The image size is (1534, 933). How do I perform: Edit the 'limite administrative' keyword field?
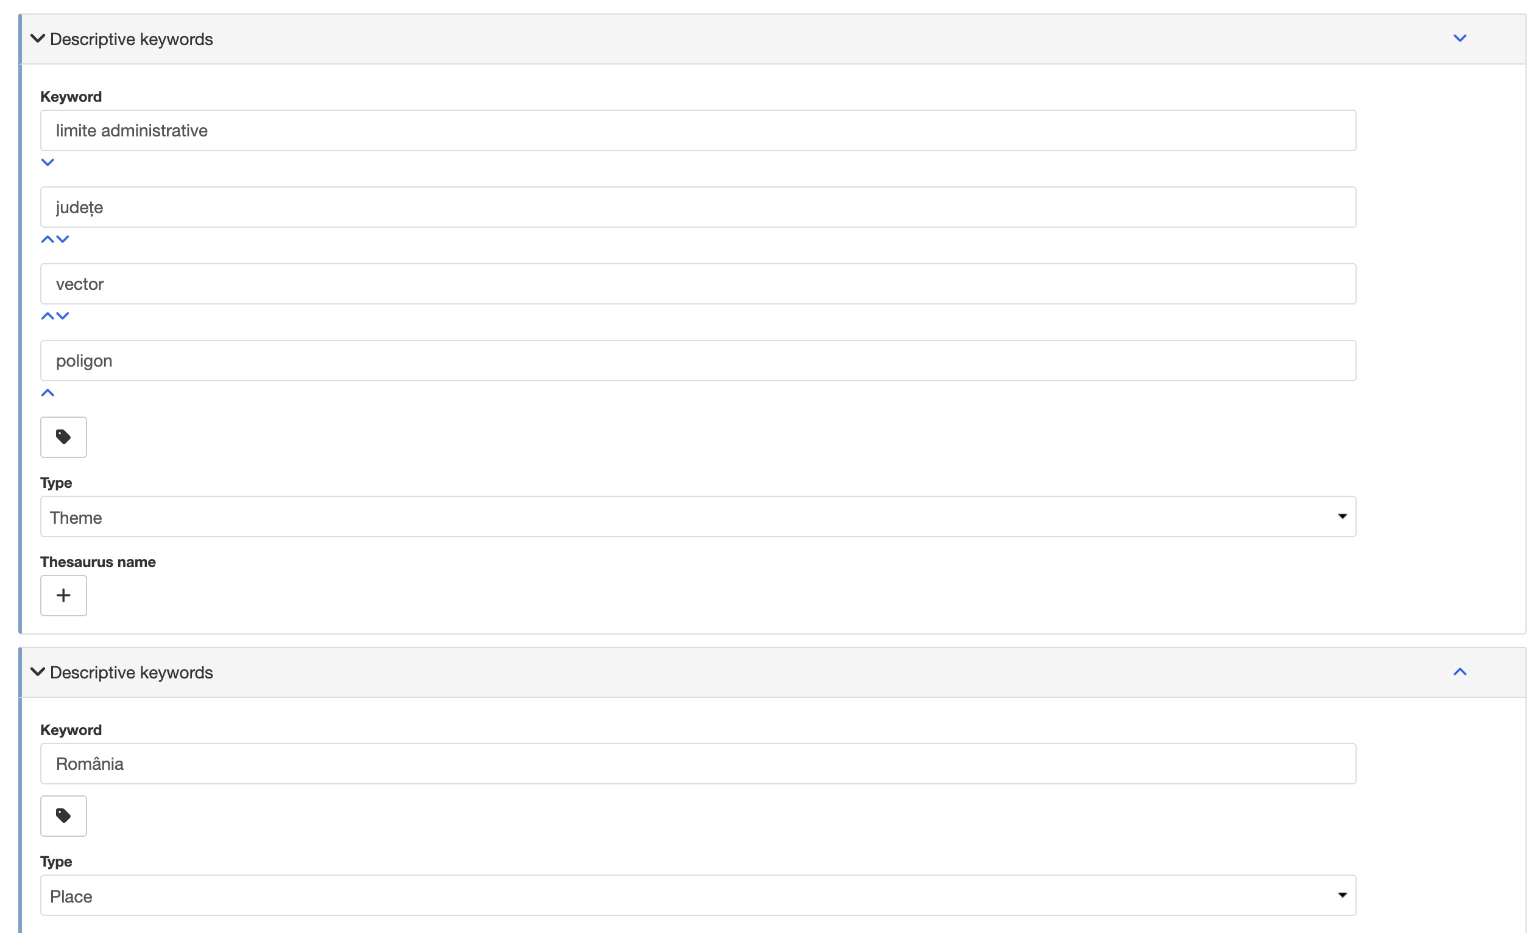[698, 131]
